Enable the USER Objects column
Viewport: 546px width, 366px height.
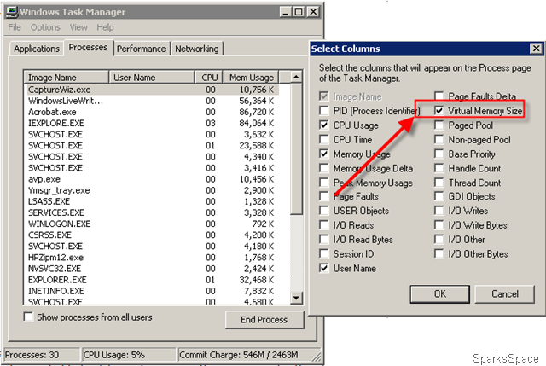(x=324, y=211)
